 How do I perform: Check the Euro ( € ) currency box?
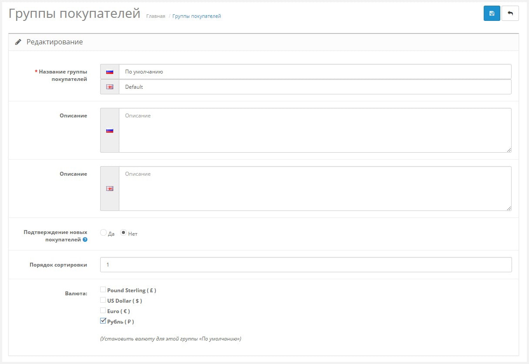tap(103, 311)
